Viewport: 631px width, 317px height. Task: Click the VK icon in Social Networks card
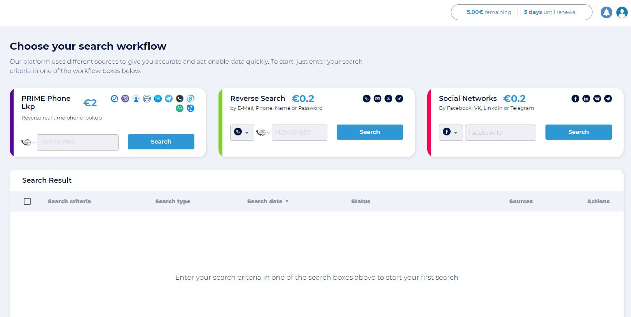[x=597, y=99]
